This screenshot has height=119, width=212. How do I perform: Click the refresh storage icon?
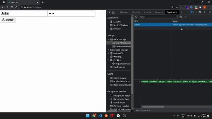tap(136, 17)
